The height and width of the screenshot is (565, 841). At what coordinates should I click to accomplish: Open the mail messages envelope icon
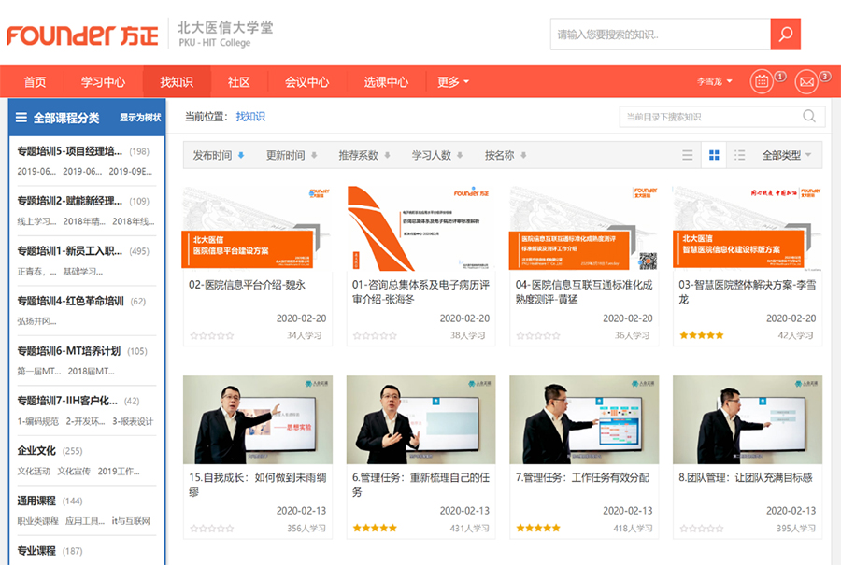click(806, 82)
